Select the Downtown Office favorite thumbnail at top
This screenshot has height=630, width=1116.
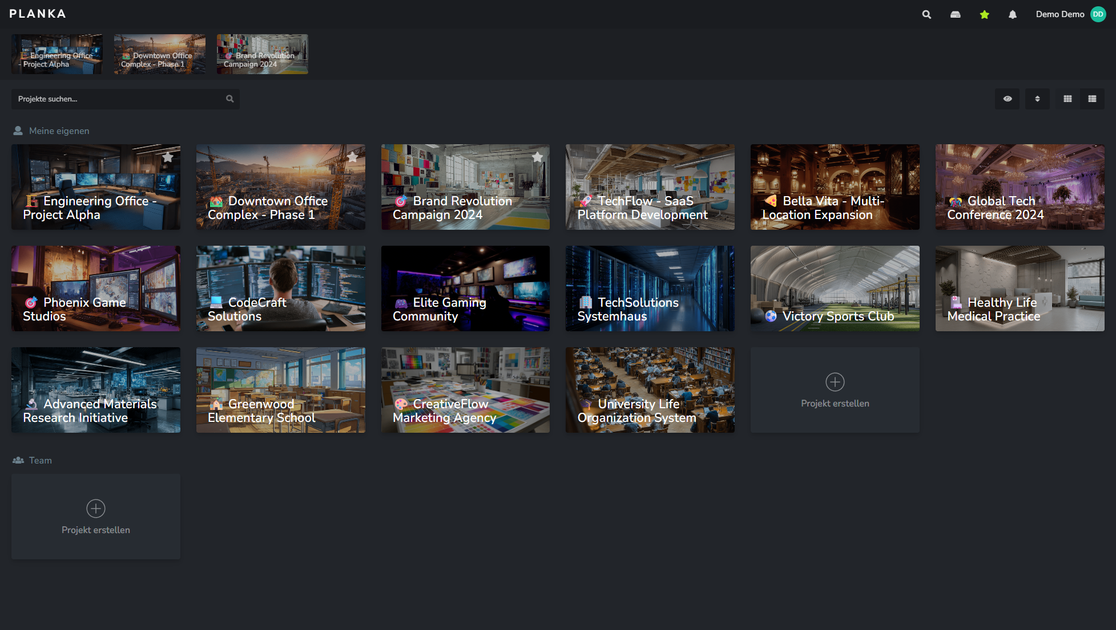click(159, 54)
